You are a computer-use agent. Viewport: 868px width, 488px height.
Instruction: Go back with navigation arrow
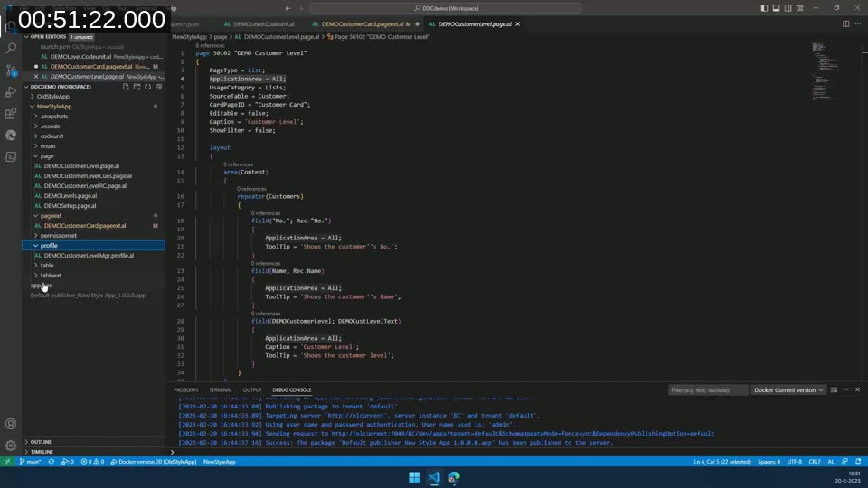(288, 8)
